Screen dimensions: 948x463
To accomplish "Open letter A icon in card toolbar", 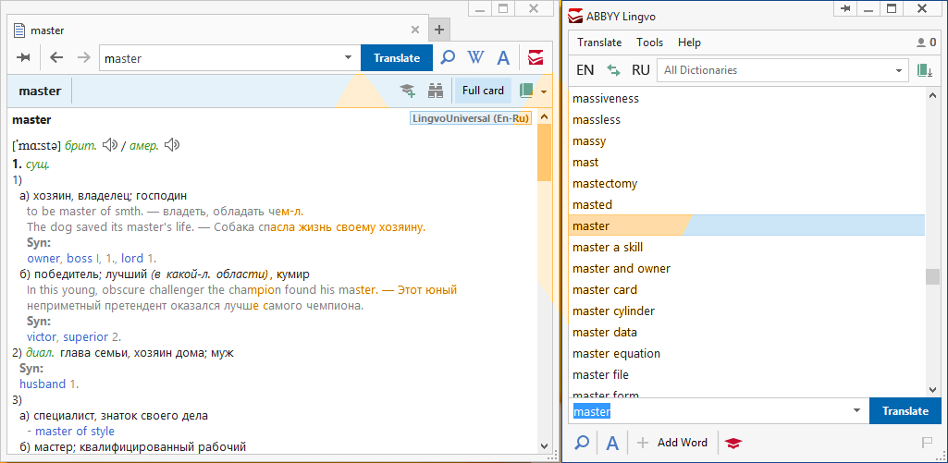I will pos(503,58).
